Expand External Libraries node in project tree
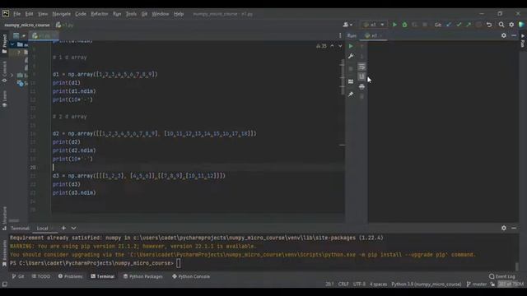The width and height of the screenshot is (527, 296). pyautogui.click(x=12, y=75)
